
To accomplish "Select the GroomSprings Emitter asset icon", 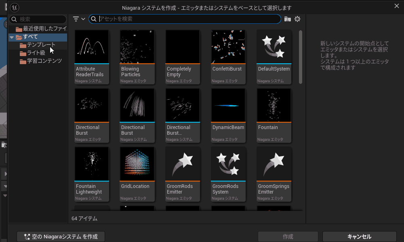I will pos(274,163).
